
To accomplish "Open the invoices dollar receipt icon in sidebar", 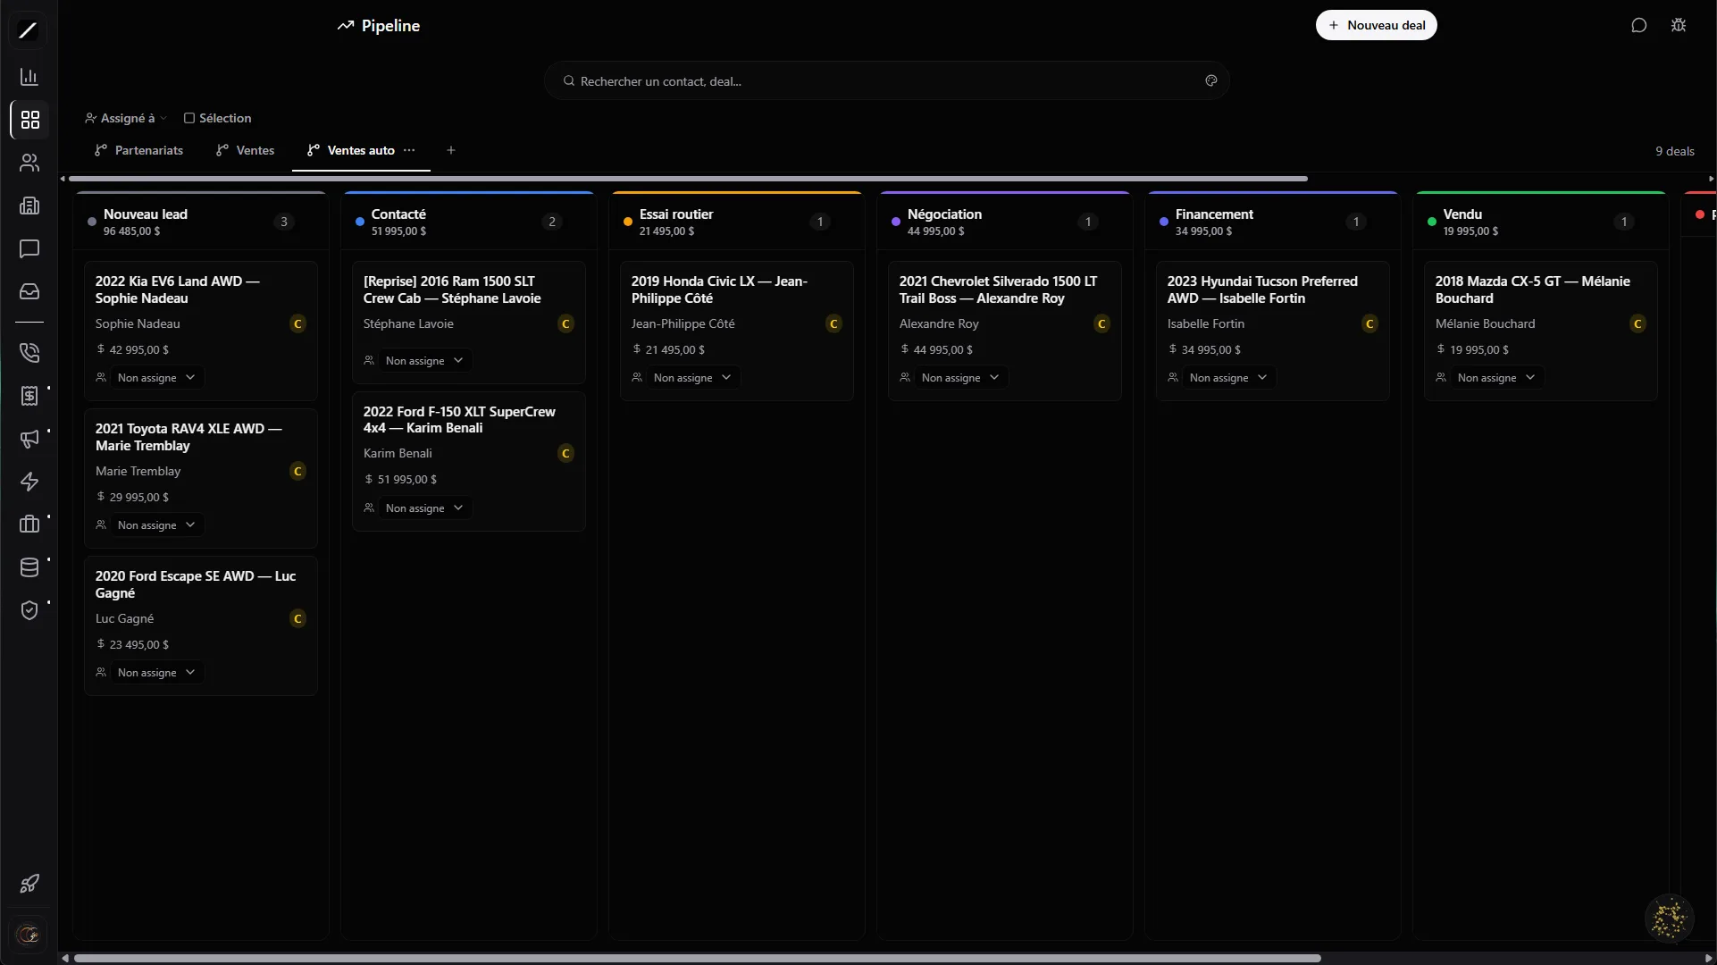I will [x=29, y=396].
